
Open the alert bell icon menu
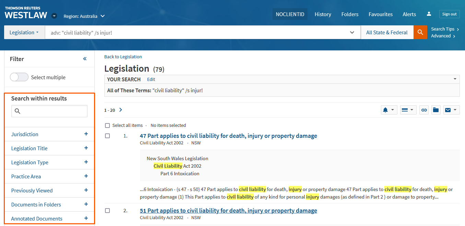tap(389, 110)
